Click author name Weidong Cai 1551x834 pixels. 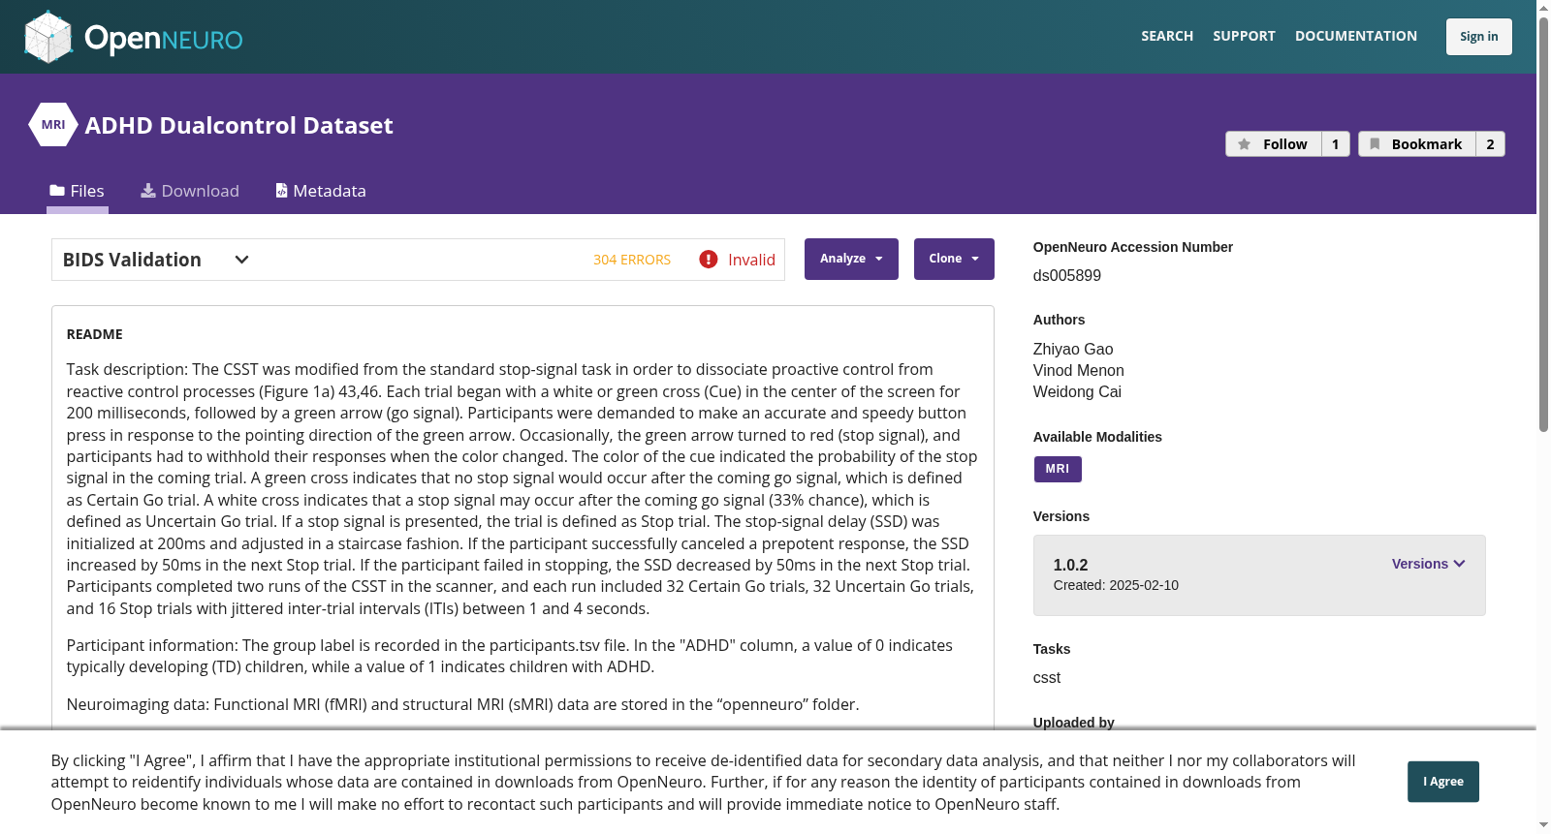pyautogui.click(x=1077, y=391)
